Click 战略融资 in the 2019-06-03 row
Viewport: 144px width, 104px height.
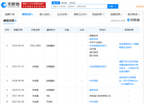50,46
